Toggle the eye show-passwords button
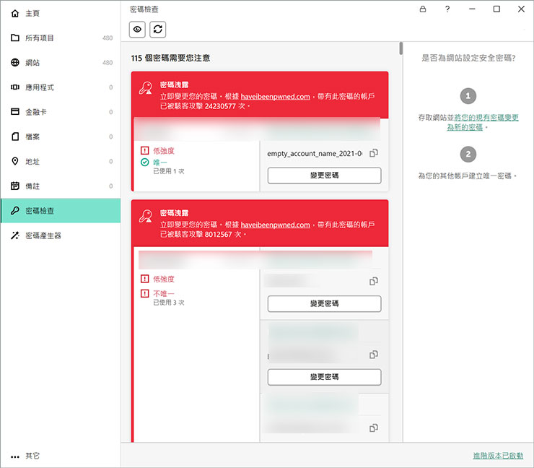Screen dimensions: 534x468 137,30
